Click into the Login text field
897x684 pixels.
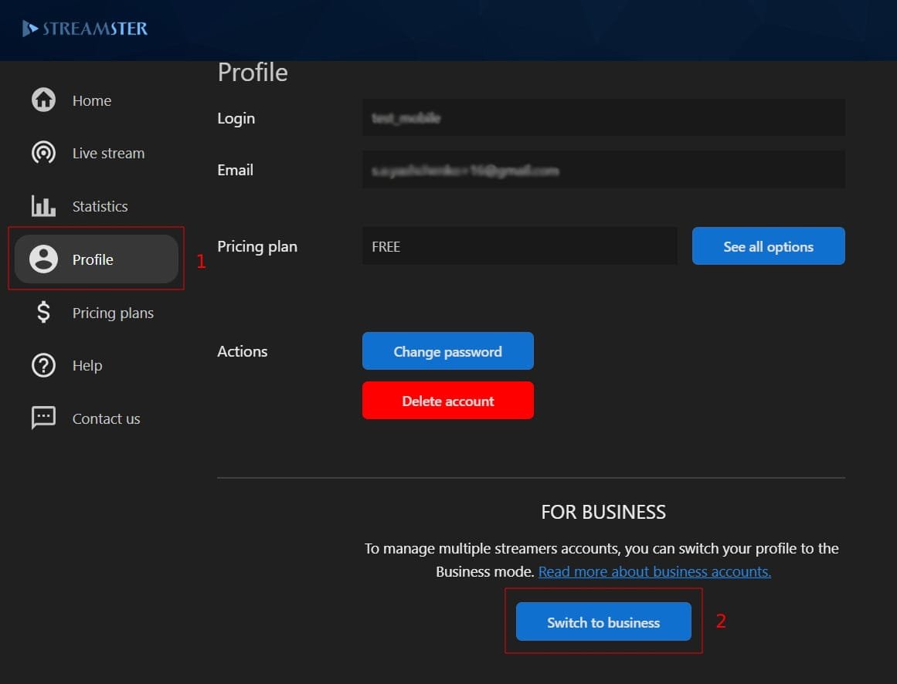pyautogui.click(x=603, y=118)
